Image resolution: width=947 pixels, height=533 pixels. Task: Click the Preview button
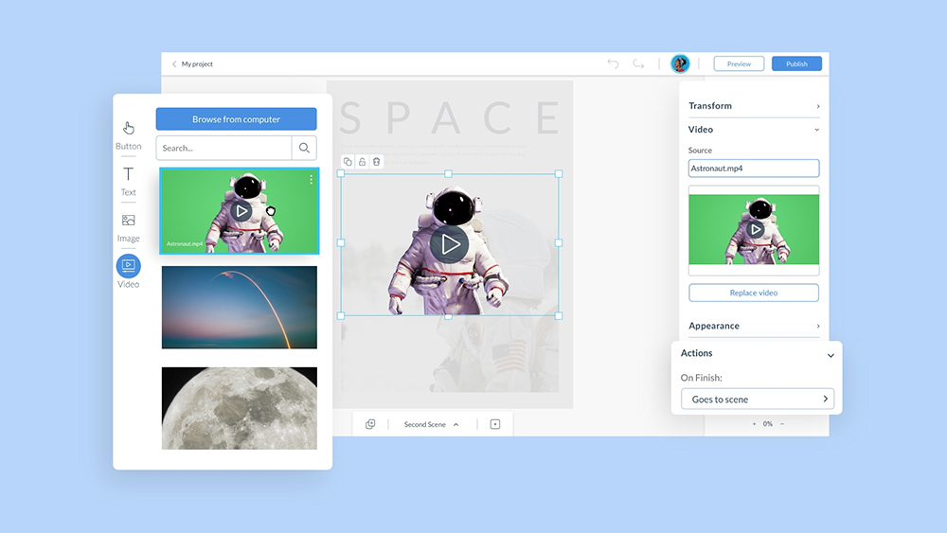coord(739,63)
